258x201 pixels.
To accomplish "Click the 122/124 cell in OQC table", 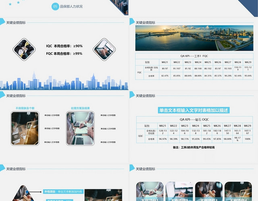I will coord(174,132).
